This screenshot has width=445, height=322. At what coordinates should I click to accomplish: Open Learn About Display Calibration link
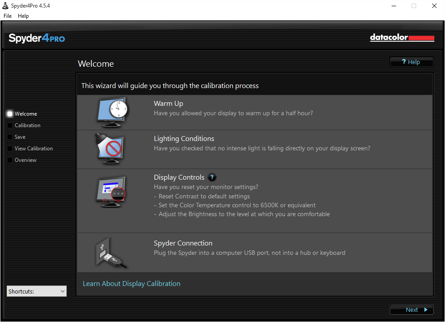click(x=132, y=284)
